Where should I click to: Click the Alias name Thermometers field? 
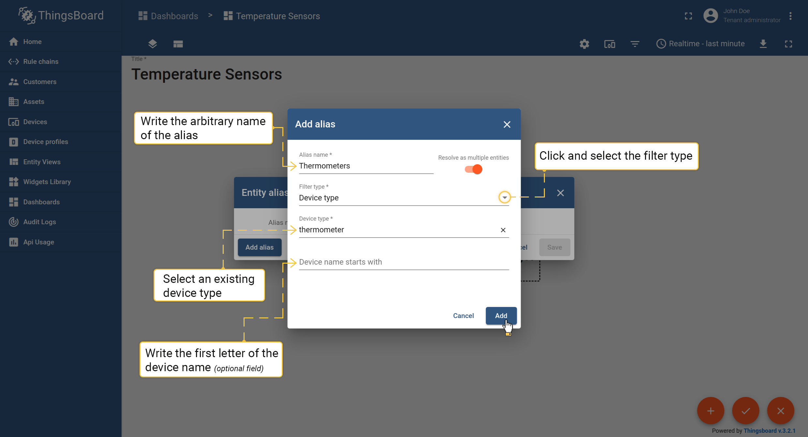tap(366, 166)
